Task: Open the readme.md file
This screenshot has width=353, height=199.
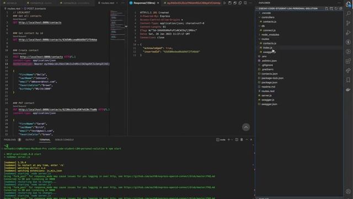Action: [x=268, y=87]
